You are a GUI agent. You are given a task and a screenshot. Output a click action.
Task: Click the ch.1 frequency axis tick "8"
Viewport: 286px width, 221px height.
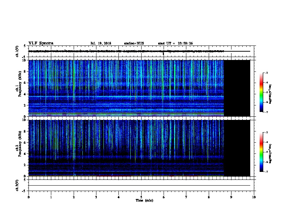pos(25,71)
